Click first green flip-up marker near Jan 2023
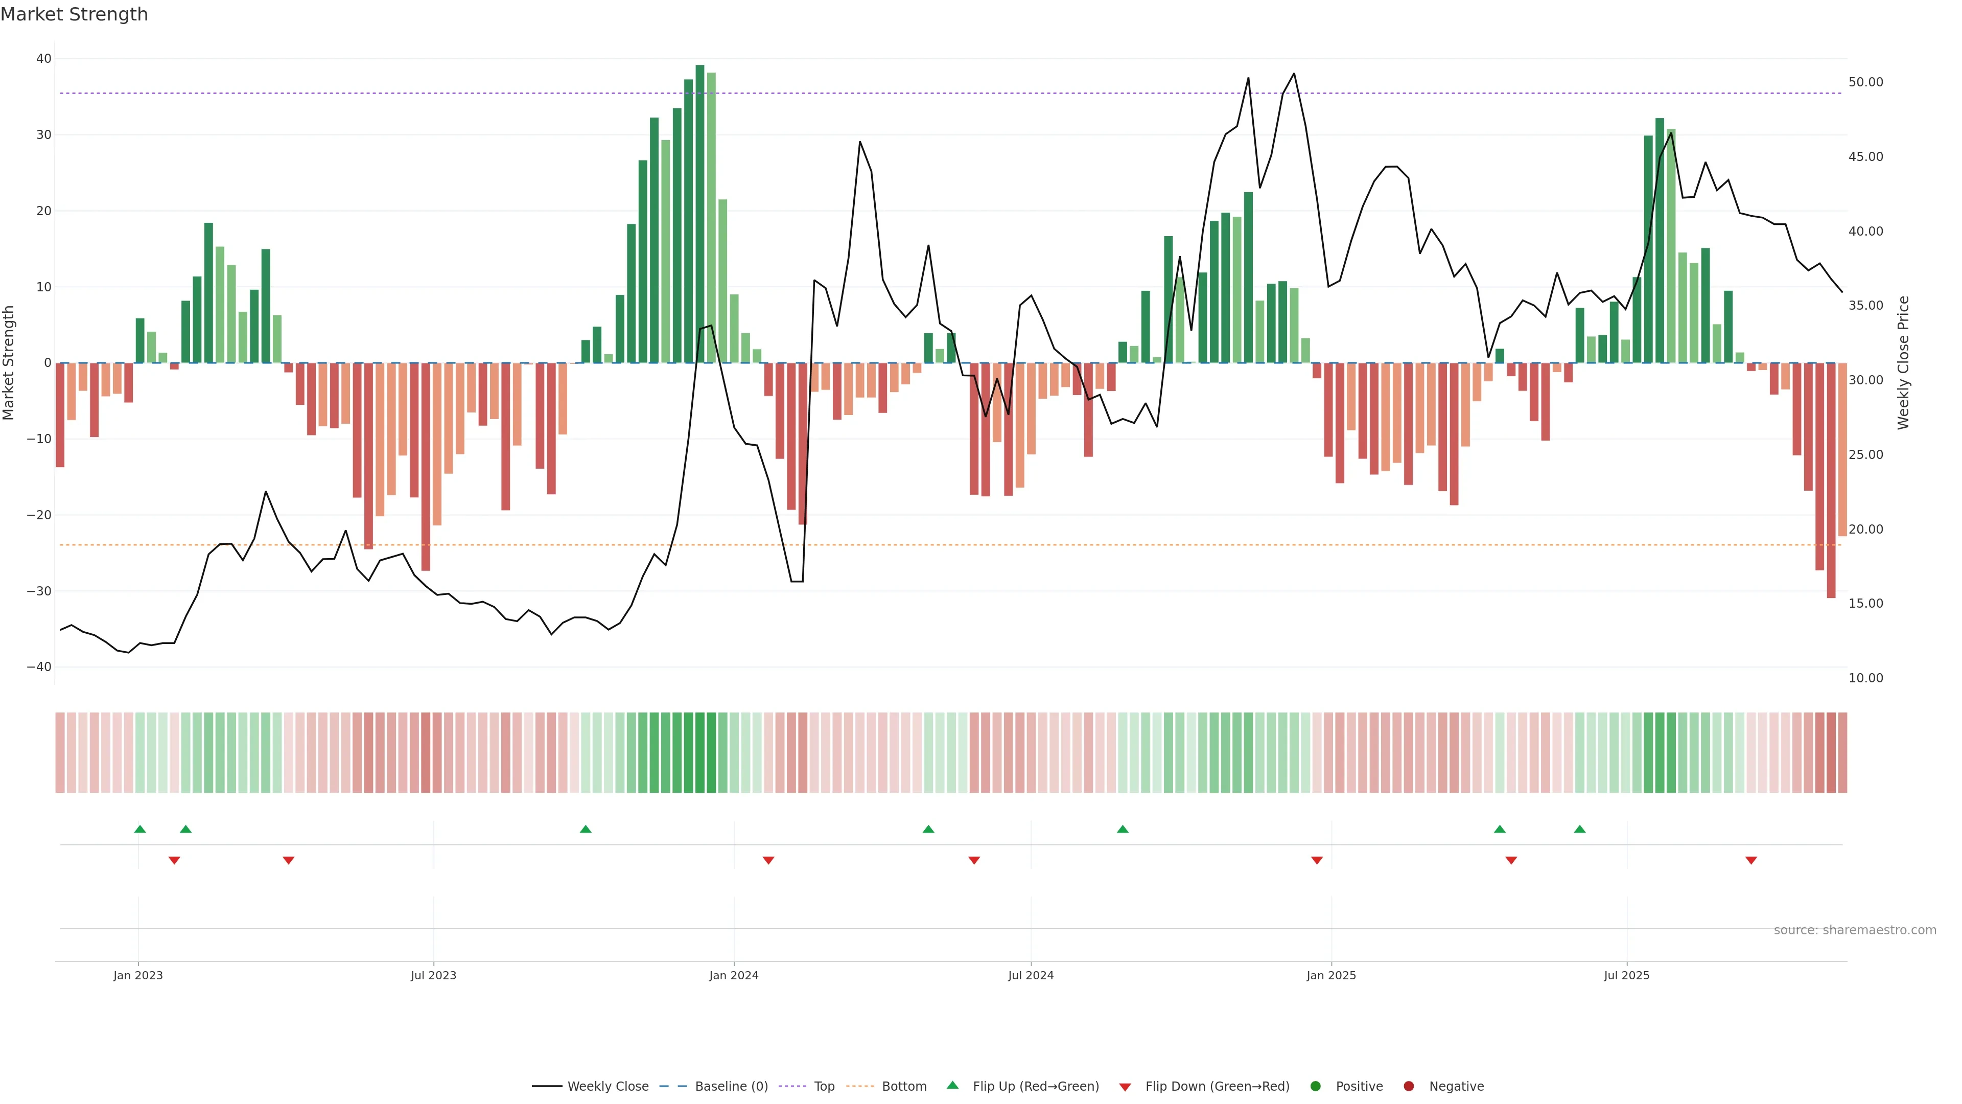Viewport: 1962px width, 1104px height. (140, 829)
